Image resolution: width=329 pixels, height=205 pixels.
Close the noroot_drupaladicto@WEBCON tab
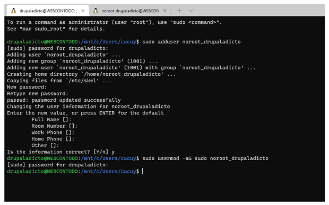(x=165, y=11)
